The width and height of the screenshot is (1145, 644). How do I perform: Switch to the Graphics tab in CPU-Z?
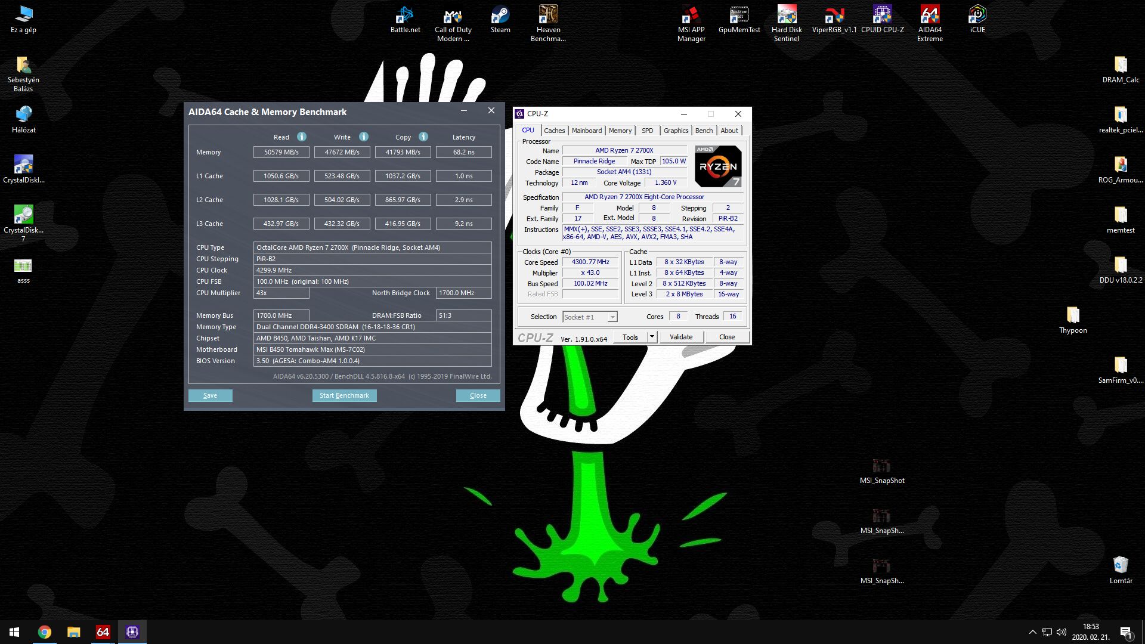click(676, 131)
